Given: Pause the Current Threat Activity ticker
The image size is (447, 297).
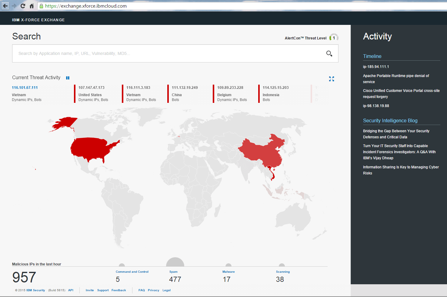Looking at the screenshot, I should pyautogui.click(x=68, y=78).
